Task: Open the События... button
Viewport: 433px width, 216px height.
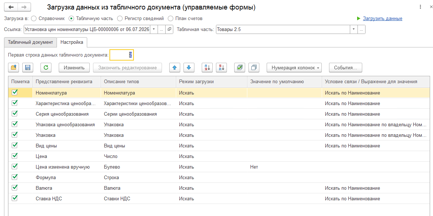Action: 345,67
